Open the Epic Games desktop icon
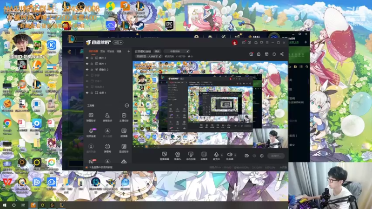This screenshot has width=372, height=209. [169, 25]
